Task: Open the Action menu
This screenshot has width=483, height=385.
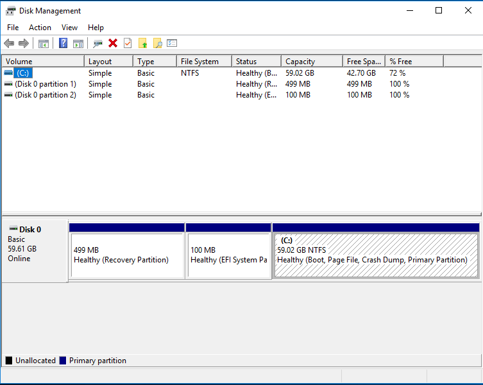Action: pos(40,28)
